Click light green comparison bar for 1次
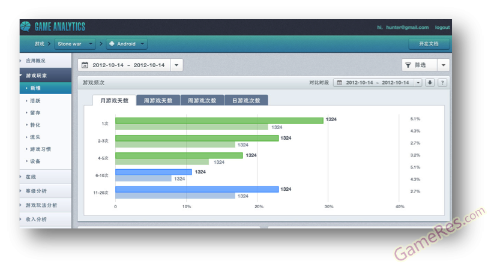This screenshot has width=491, height=267. coord(191,127)
